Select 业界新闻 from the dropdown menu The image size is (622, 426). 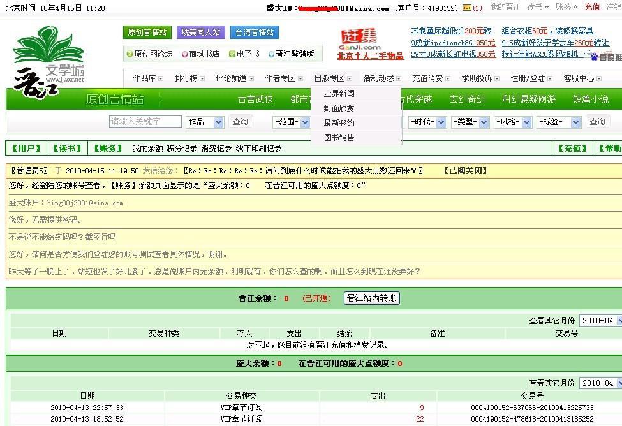[x=339, y=94]
